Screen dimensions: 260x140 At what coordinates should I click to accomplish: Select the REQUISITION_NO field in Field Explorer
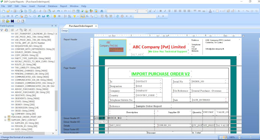tap(28, 46)
